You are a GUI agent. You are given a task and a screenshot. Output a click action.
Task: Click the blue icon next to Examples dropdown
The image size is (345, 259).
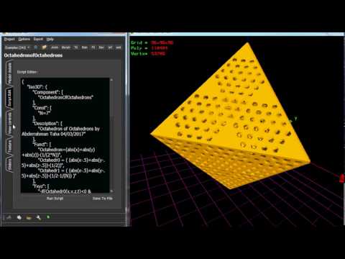click(x=36, y=47)
